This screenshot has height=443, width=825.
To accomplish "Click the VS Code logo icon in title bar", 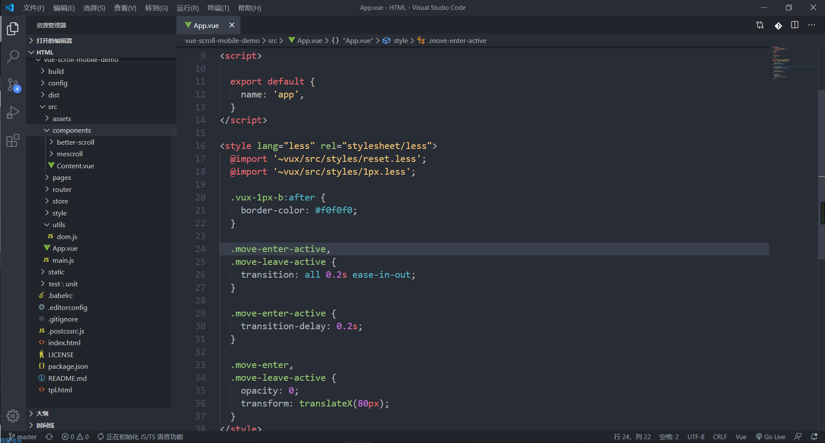I will [9, 8].
